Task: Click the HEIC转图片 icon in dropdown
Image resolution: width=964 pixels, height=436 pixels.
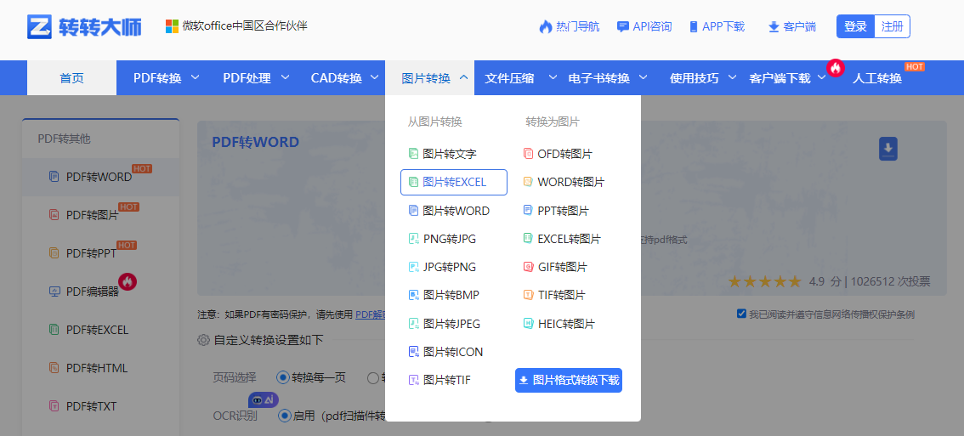Action: (528, 324)
